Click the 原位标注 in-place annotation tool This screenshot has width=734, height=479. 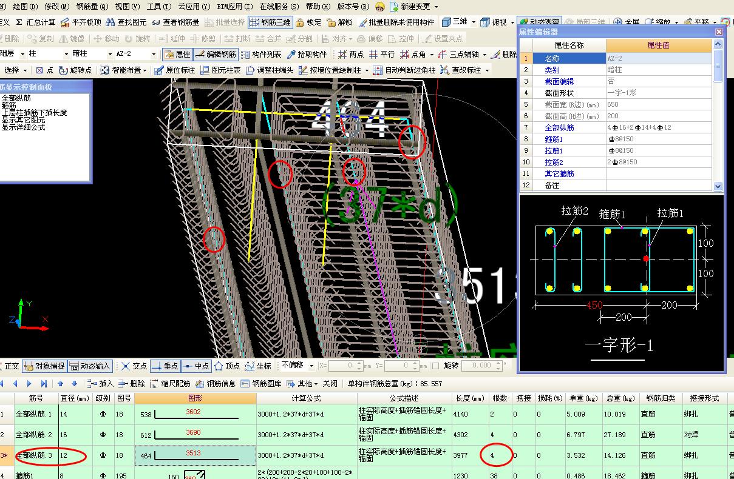(175, 70)
